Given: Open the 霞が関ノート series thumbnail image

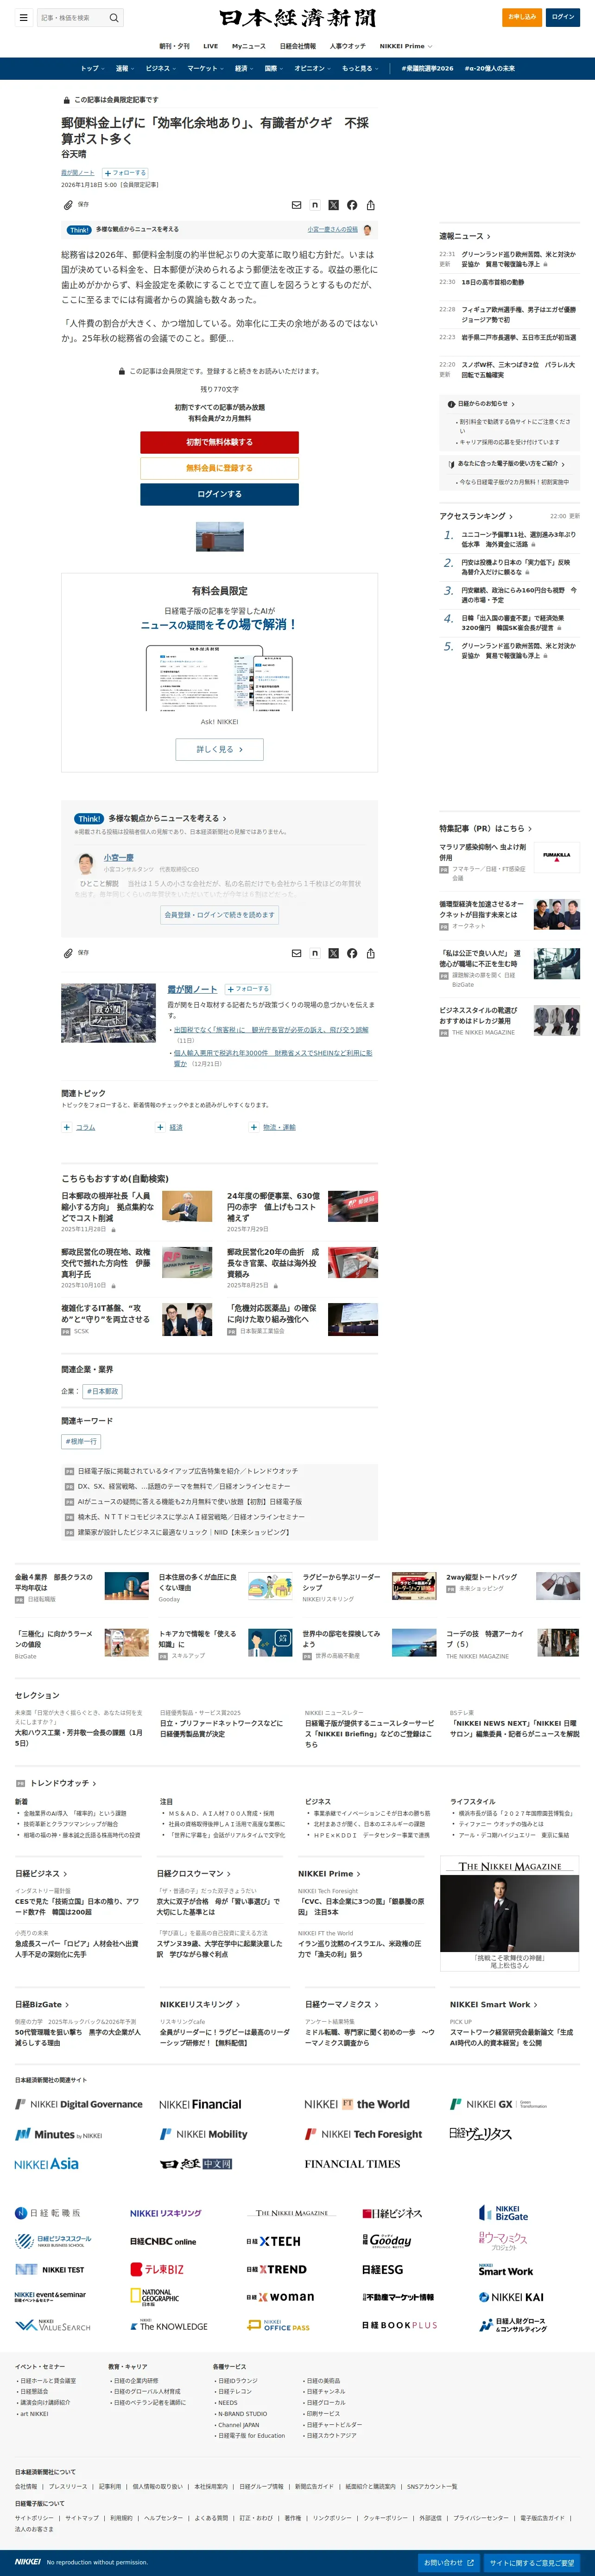Looking at the screenshot, I should (x=109, y=1014).
